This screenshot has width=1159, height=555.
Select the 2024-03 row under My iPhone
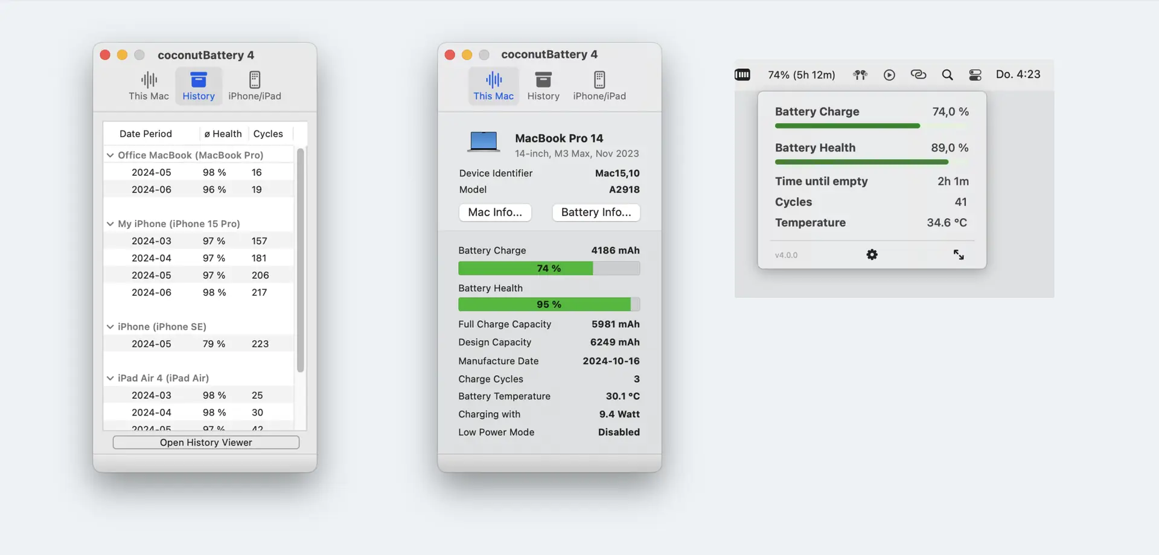(x=199, y=241)
